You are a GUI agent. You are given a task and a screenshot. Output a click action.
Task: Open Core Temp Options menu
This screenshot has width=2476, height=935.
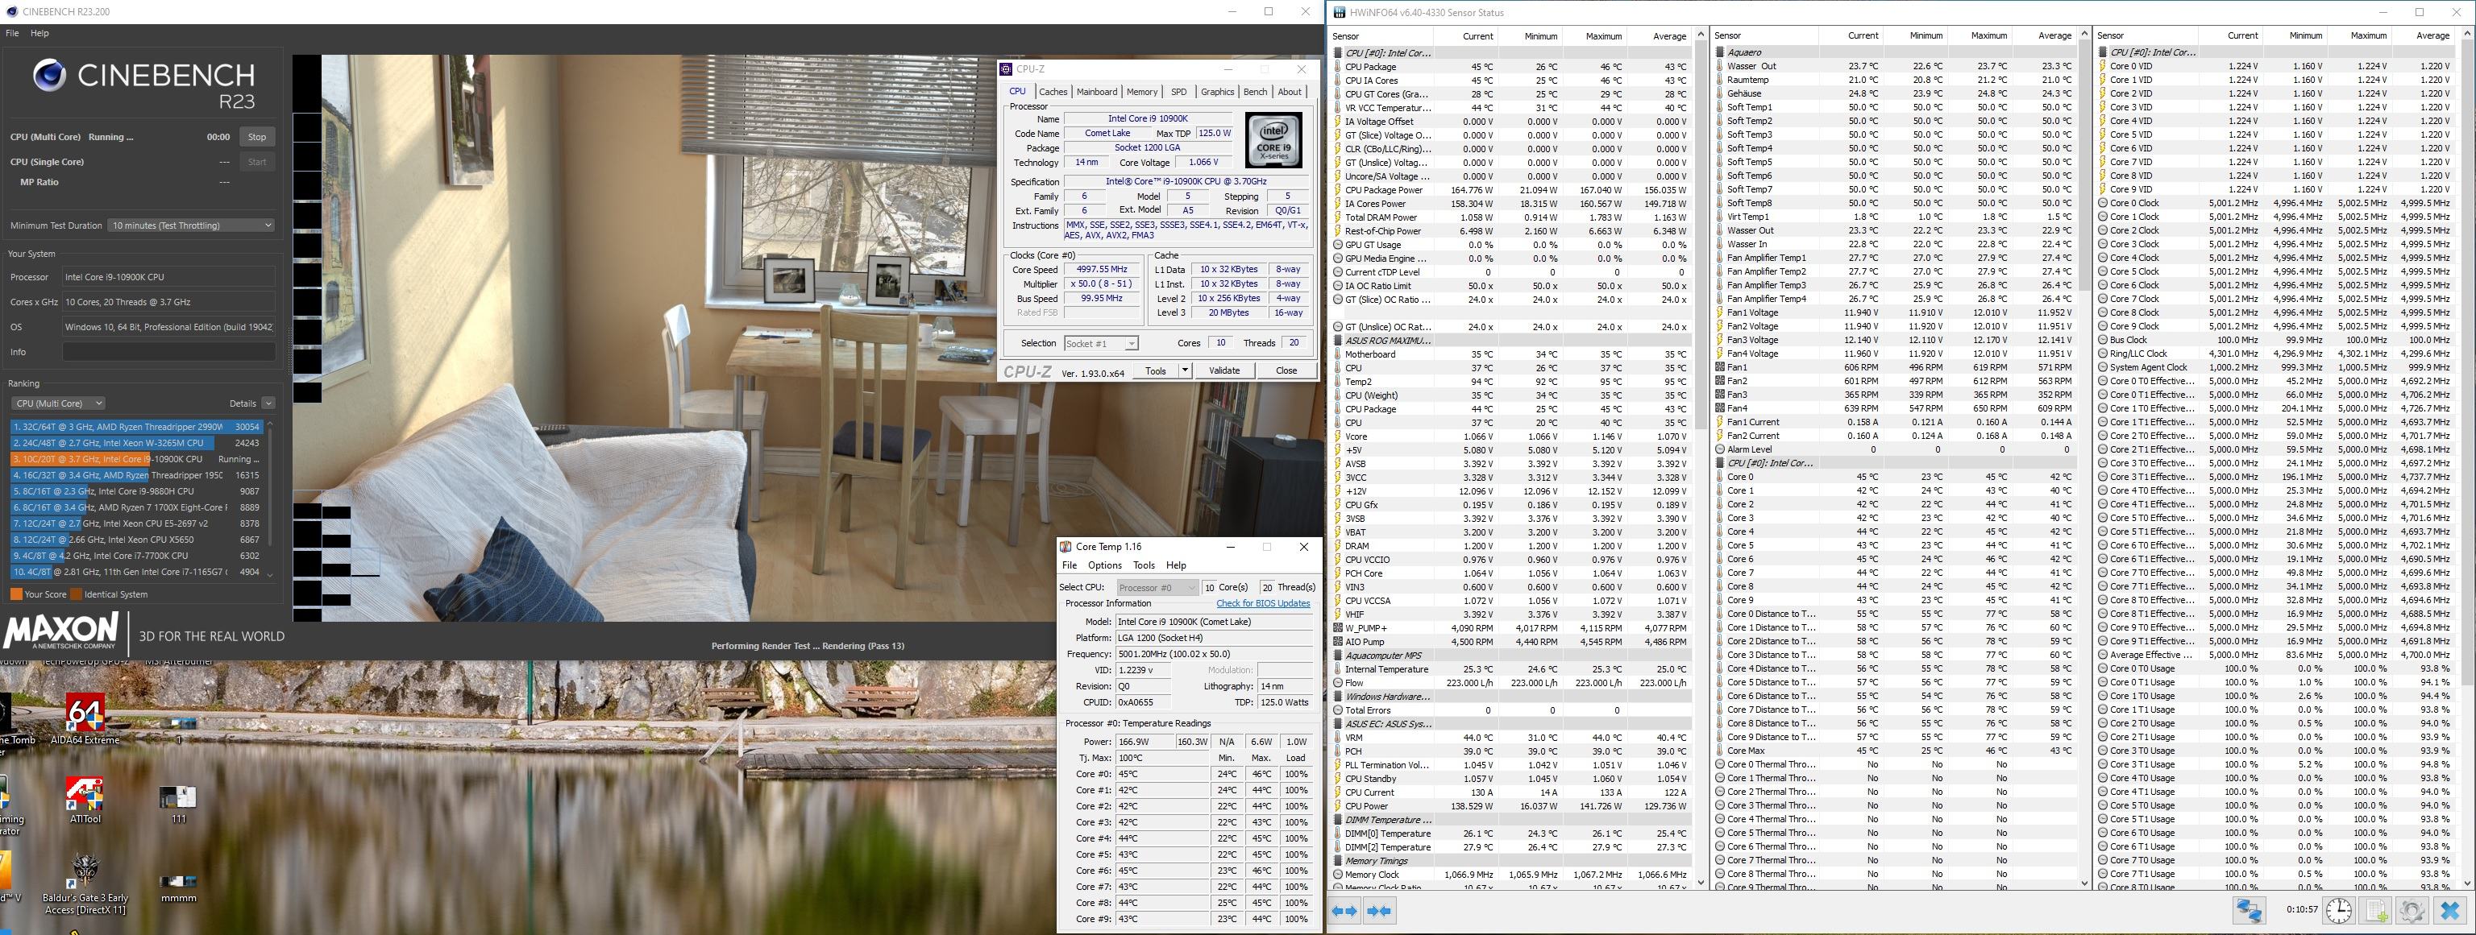pyautogui.click(x=1104, y=565)
